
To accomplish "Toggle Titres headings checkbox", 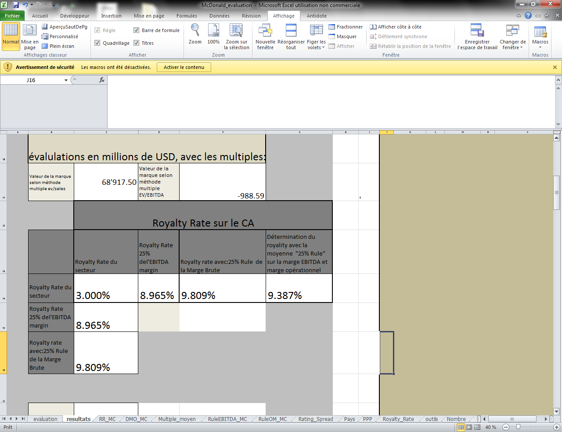I will coord(136,43).
